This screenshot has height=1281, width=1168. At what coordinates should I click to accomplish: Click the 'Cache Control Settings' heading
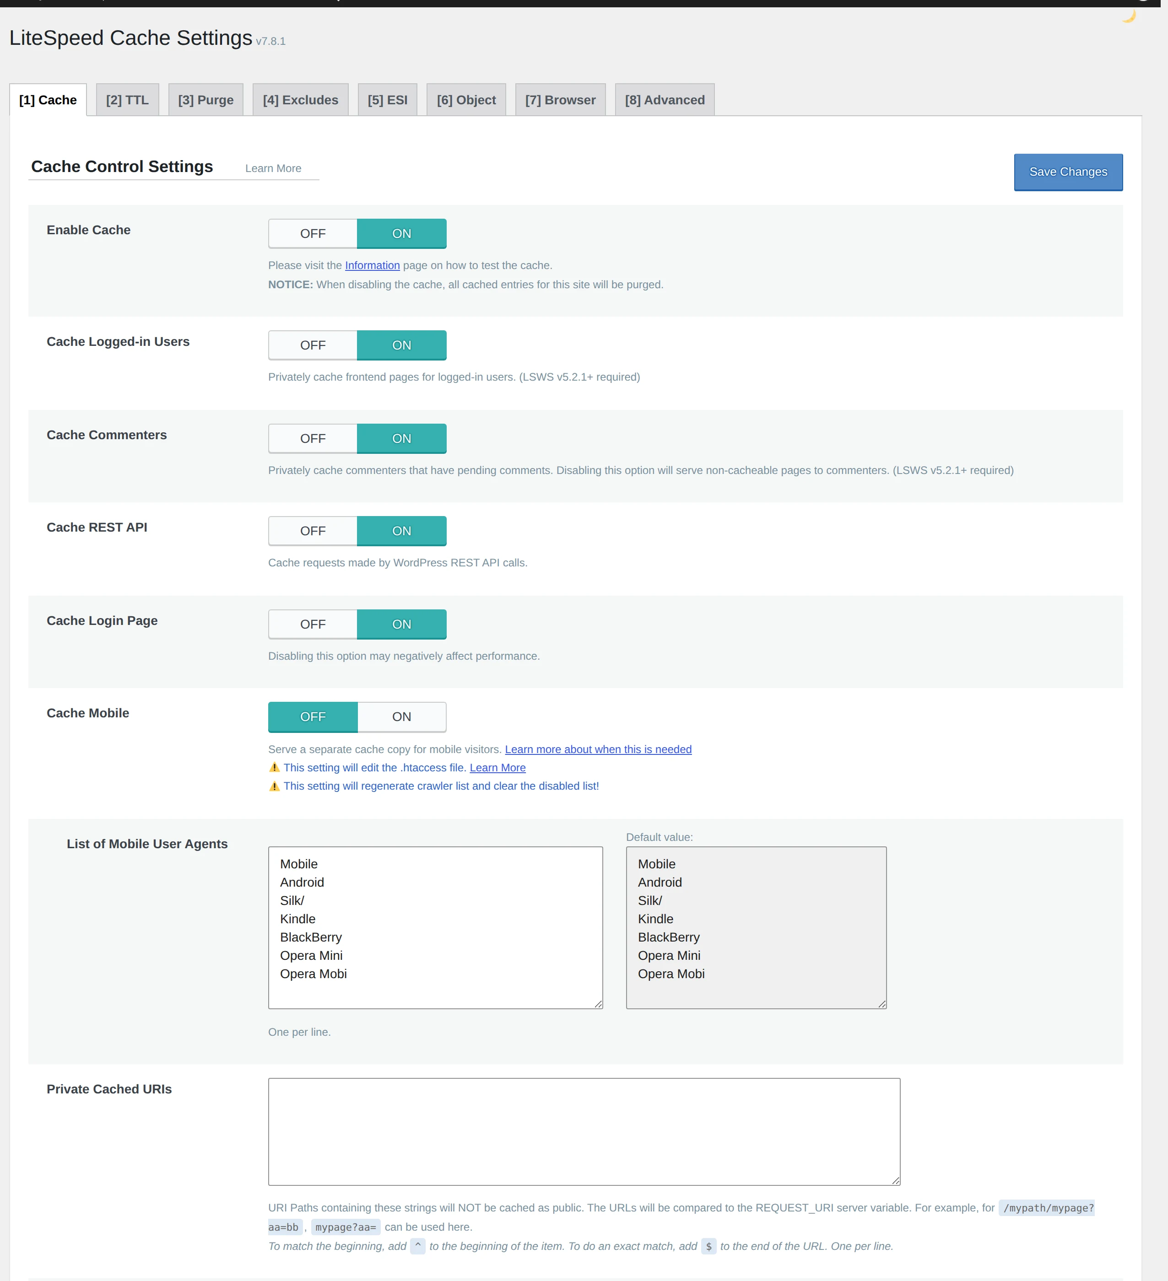pos(122,167)
